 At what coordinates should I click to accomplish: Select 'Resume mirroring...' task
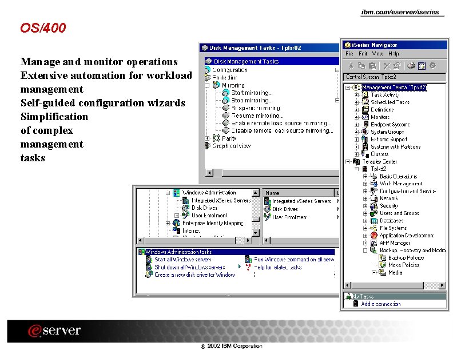[x=257, y=116]
